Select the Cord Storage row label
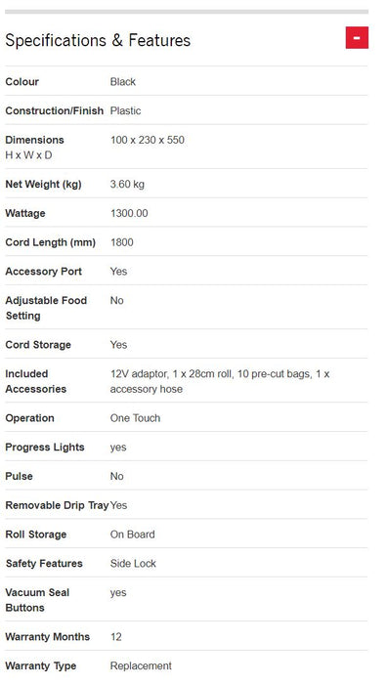388x684 pixels. coord(38,345)
